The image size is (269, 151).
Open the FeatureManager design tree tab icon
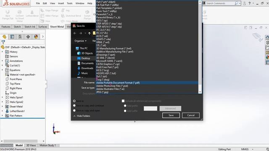pos(5,36)
